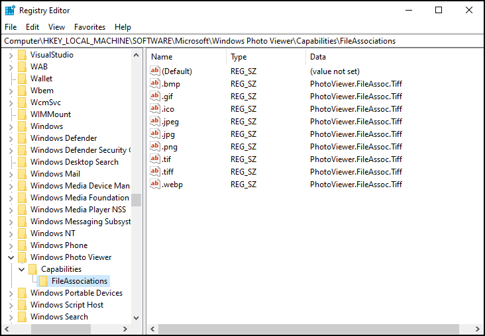Screen dimensions: 485x336
Task: Click the Registry Editor app icon
Action: (x=10, y=11)
